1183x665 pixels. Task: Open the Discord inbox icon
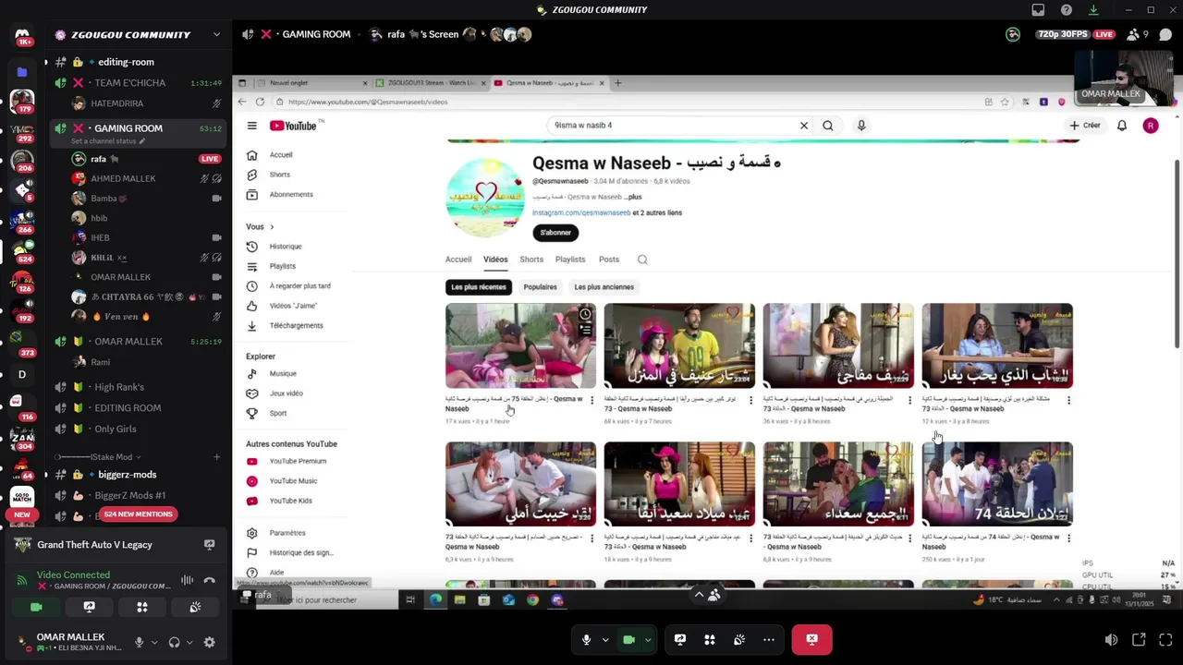(x=1038, y=10)
